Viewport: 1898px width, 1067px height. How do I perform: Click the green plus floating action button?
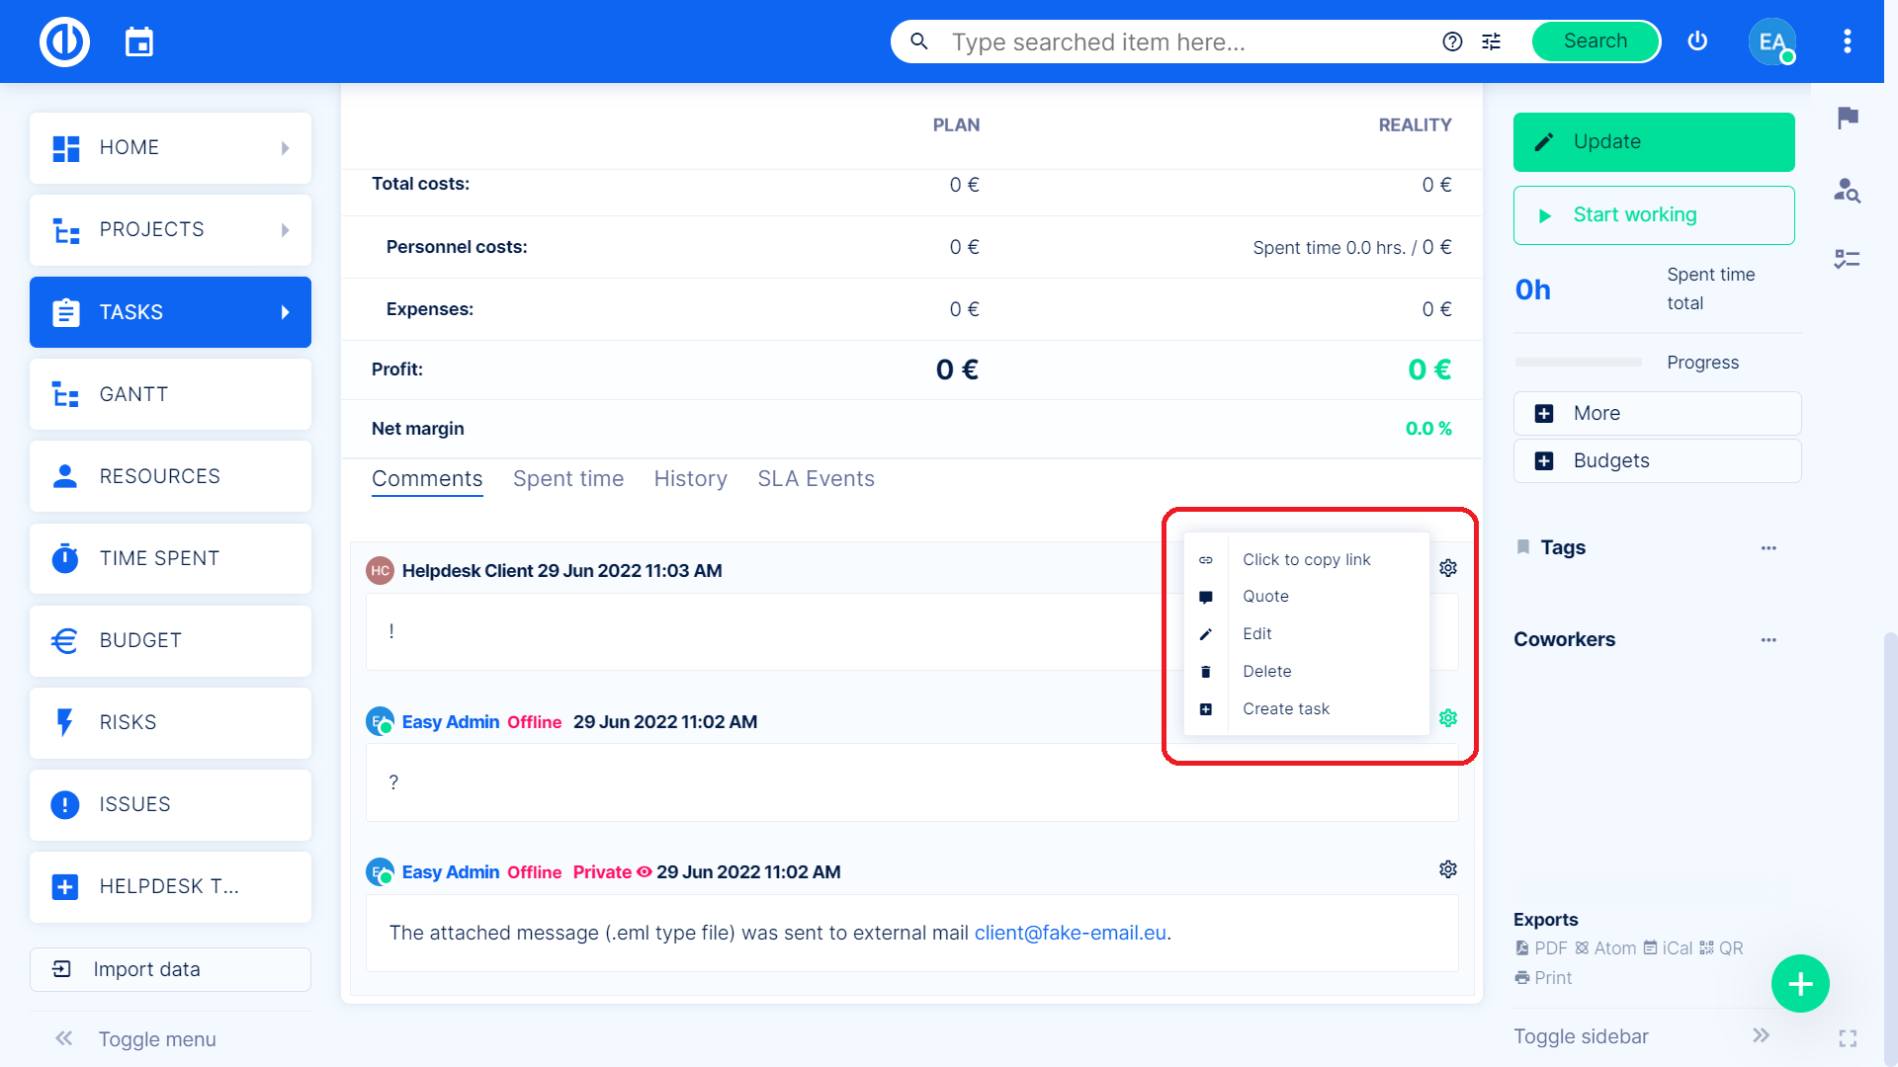(1800, 984)
